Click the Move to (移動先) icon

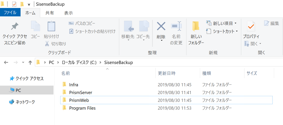pyautogui.click(x=129, y=26)
